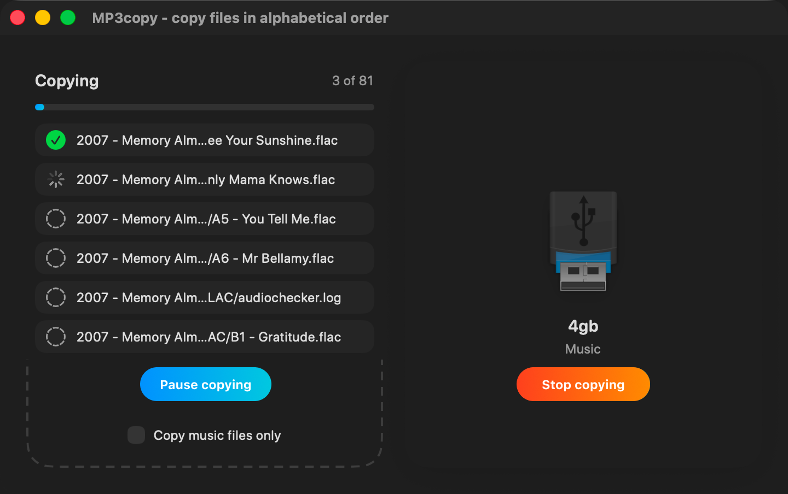This screenshot has width=788, height=494.
Task: Click the 4gb drive name label
Action: (583, 326)
